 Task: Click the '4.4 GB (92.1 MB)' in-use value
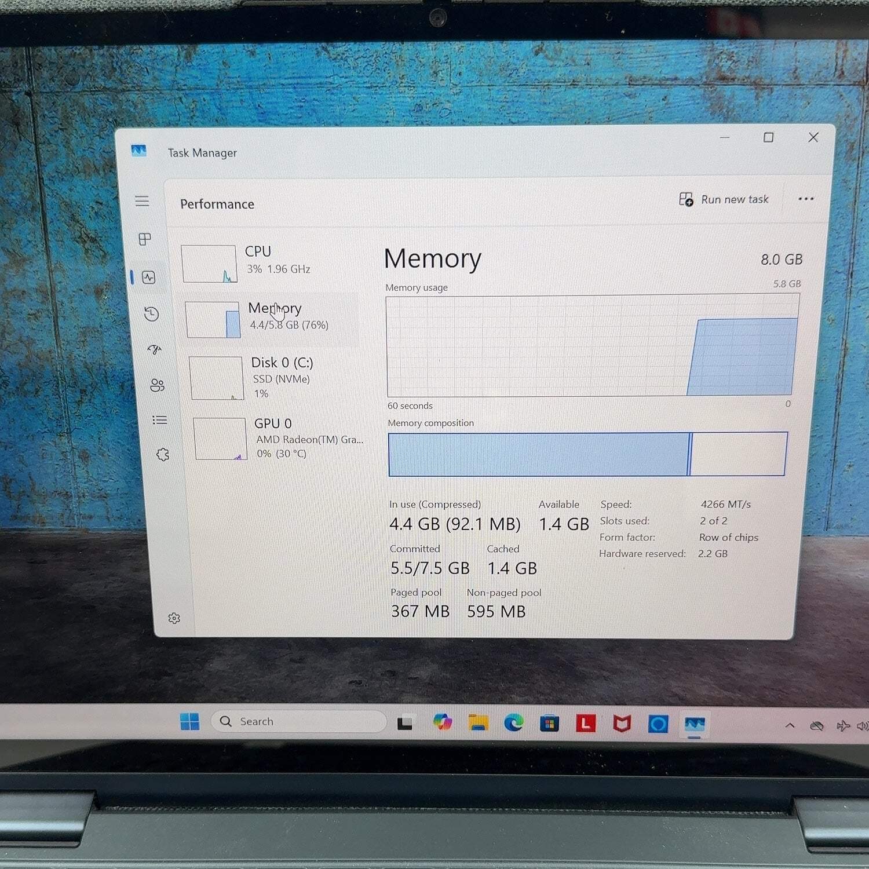click(x=455, y=524)
